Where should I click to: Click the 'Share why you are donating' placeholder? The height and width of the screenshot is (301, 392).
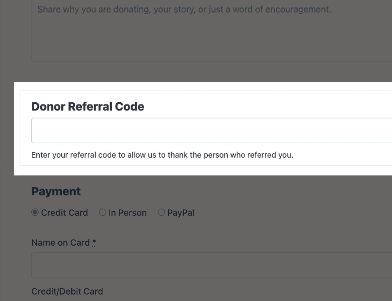click(184, 9)
